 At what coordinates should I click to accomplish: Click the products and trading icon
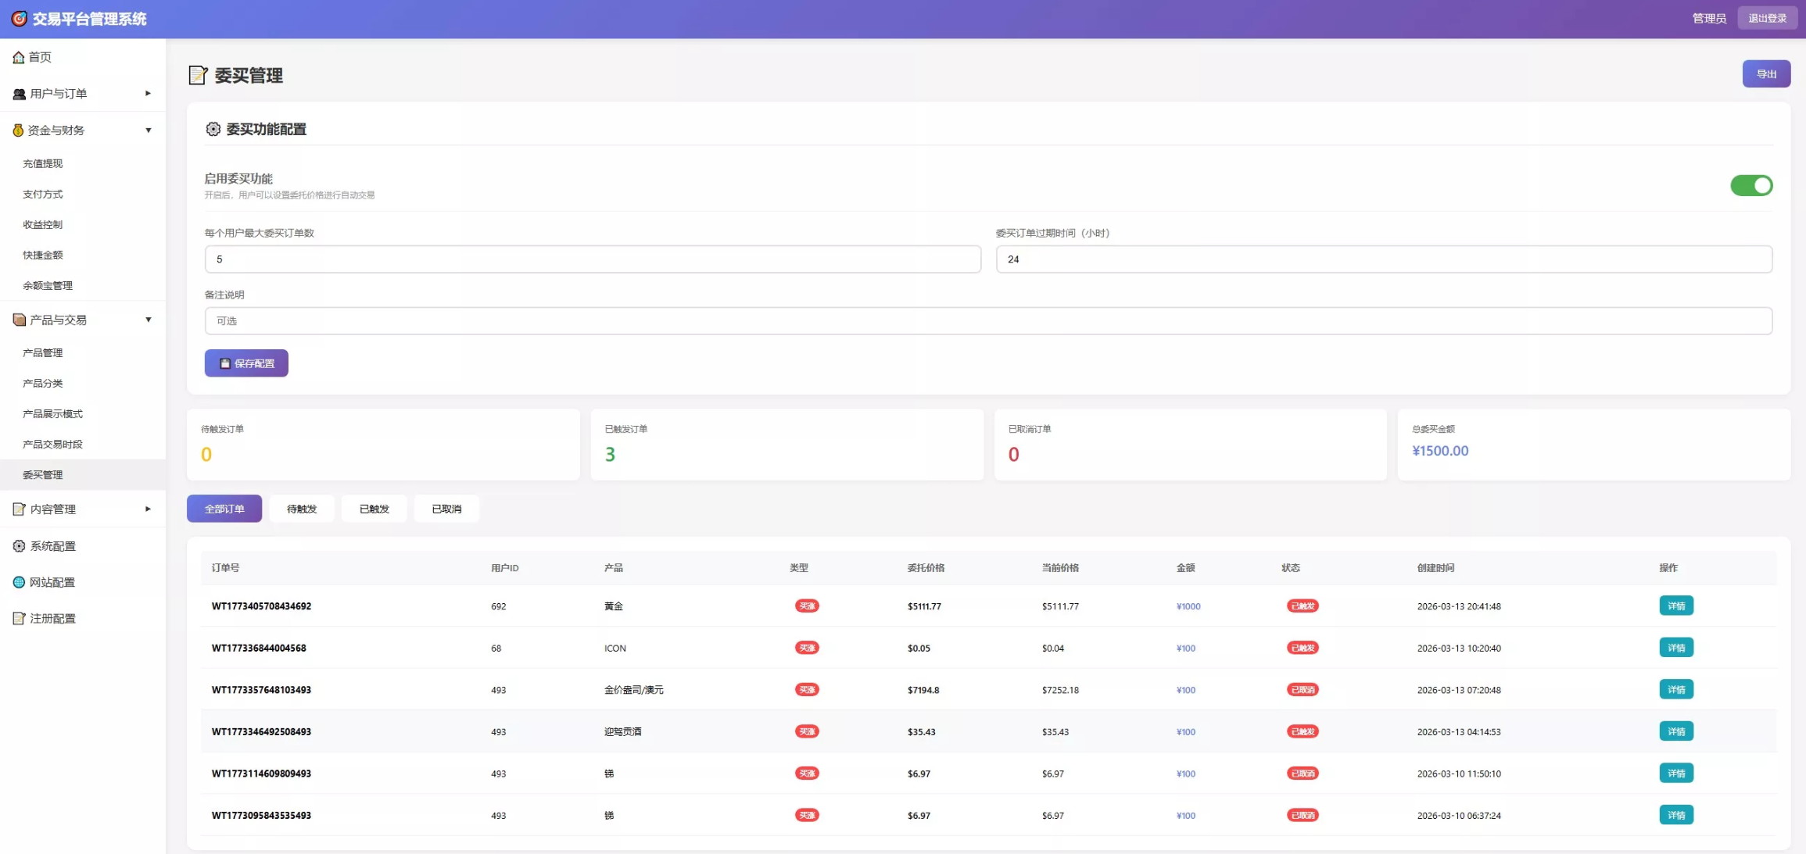[x=19, y=320]
